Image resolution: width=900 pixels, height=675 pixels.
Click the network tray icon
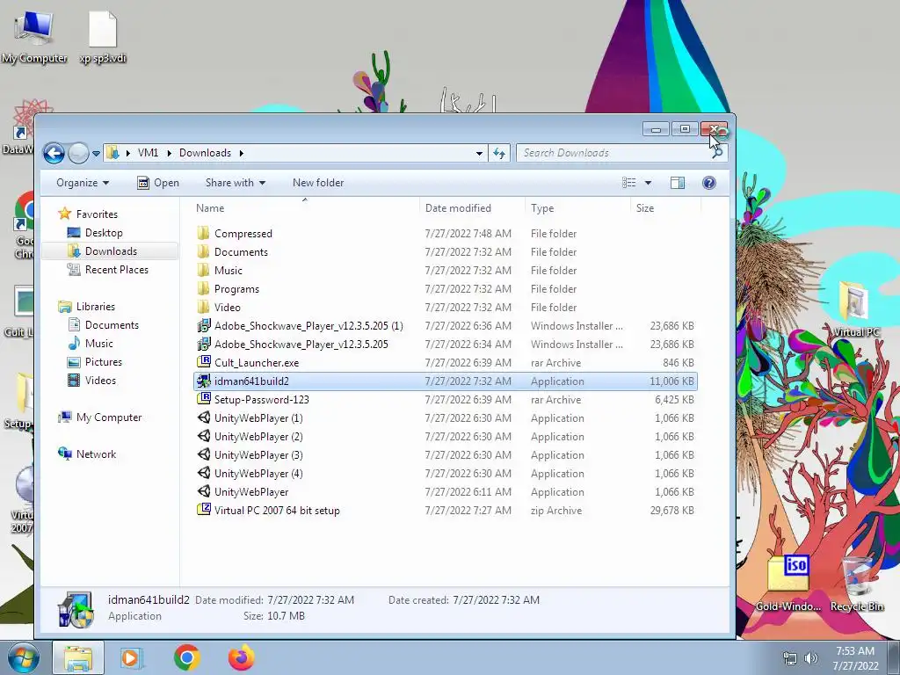[x=790, y=658]
